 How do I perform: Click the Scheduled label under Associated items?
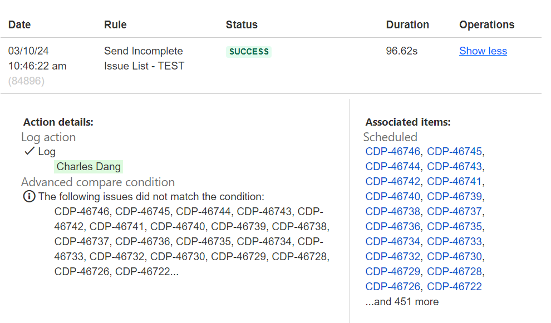390,137
